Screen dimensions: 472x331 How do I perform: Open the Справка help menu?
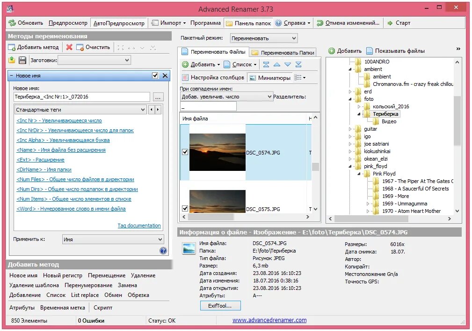[292, 23]
